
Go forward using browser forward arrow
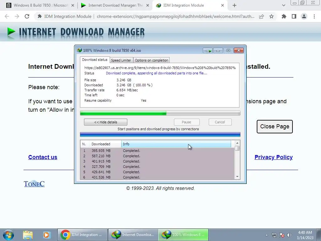coord(17,16)
